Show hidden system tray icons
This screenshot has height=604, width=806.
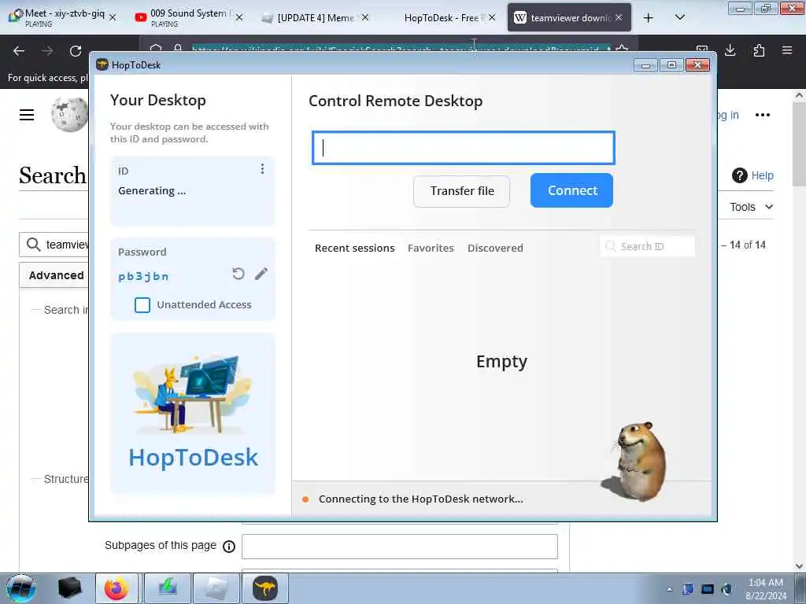click(669, 589)
